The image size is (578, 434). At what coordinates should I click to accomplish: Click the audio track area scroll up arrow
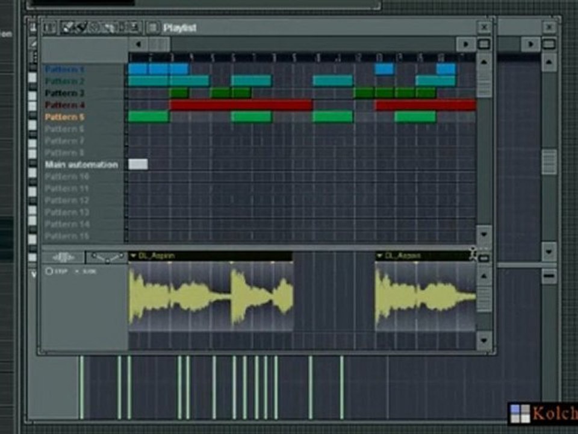click(x=484, y=275)
